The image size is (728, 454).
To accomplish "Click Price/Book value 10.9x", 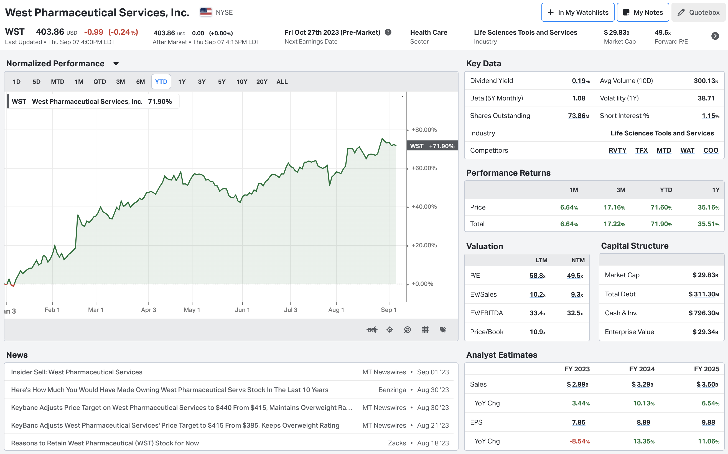I will [537, 332].
